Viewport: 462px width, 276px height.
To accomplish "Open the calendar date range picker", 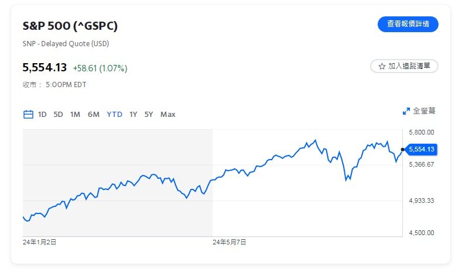I will coord(28,115).
